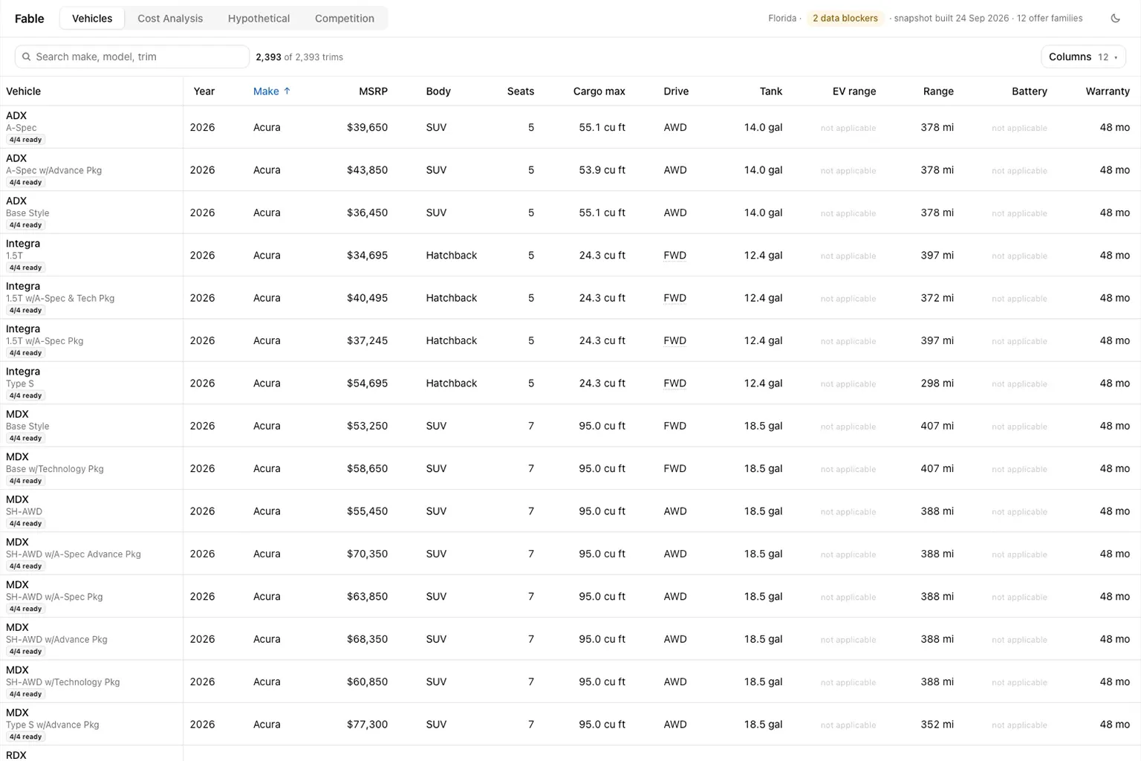Click the 298 mi range value
Screen dimensions: 1141x761
click(x=937, y=383)
